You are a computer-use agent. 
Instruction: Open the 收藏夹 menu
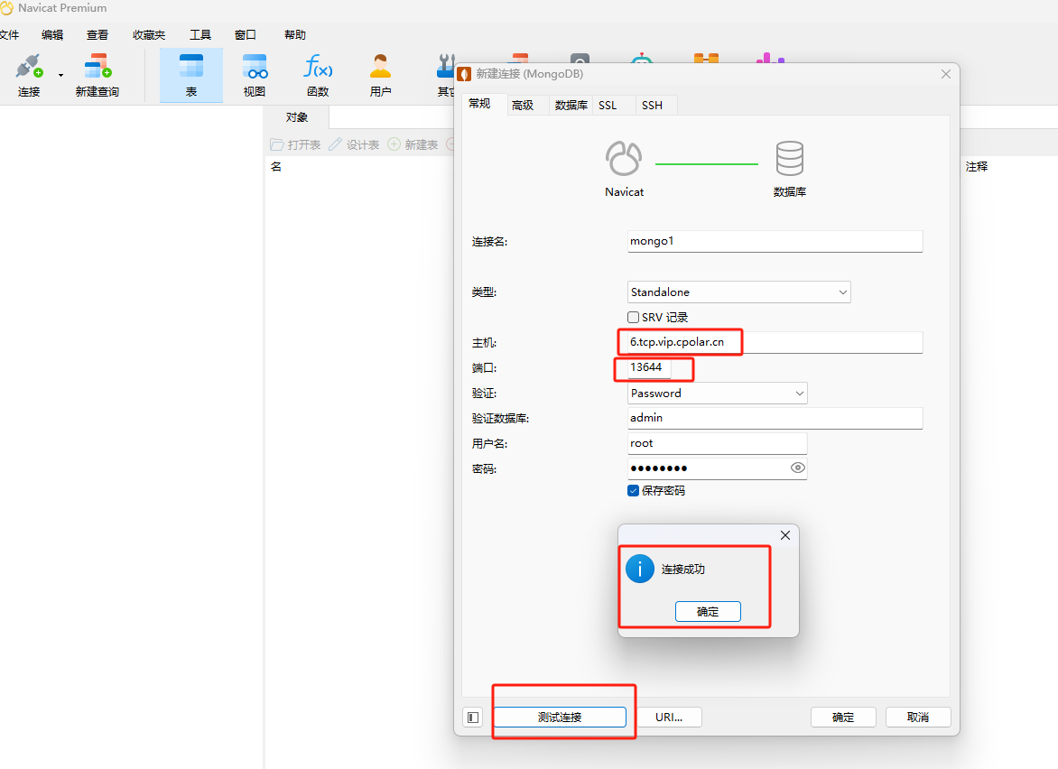[x=148, y=35]
